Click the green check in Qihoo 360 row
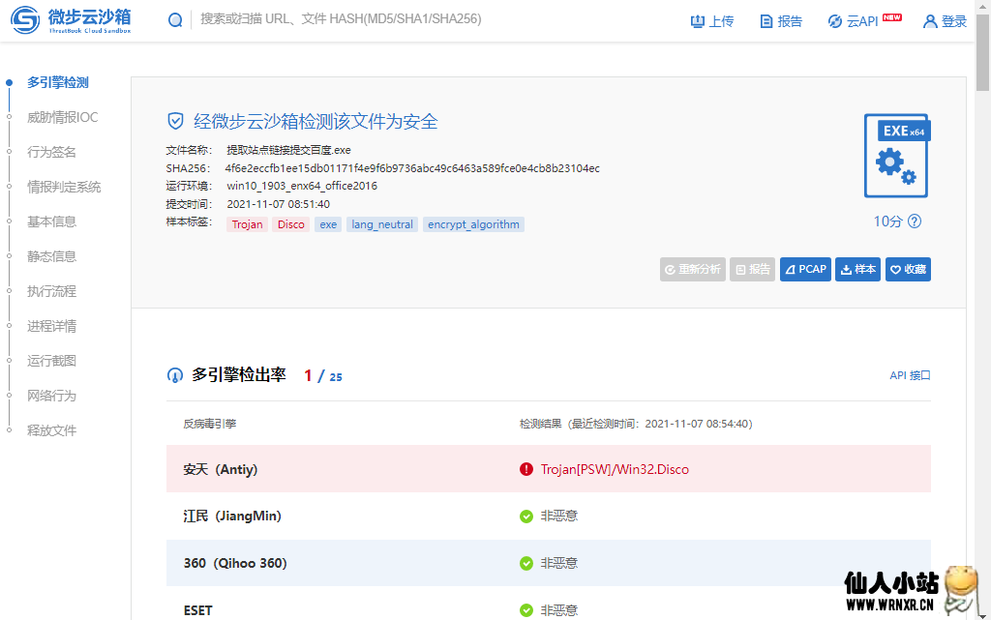The height and width of the screenshot is (620, 991). (526, 563)
